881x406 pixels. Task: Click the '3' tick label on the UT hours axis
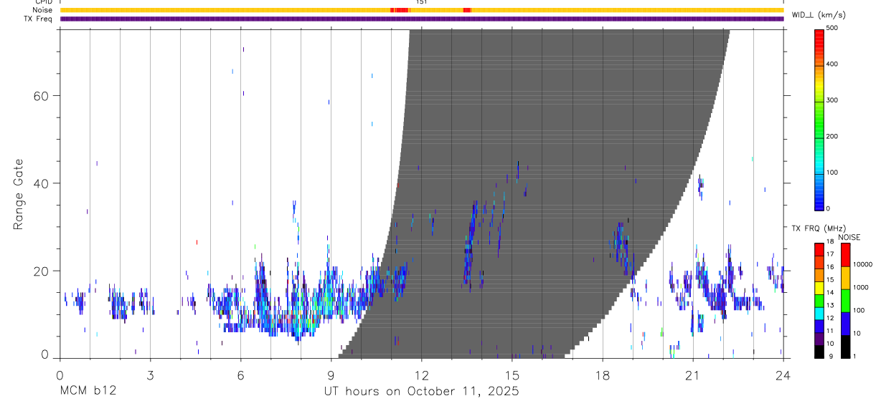(150, 374)
